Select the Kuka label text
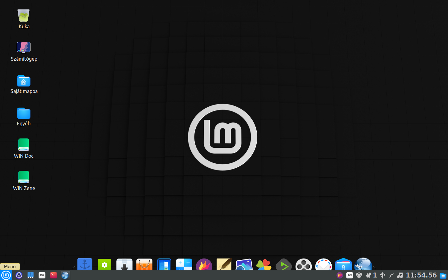 coord(24,27)
